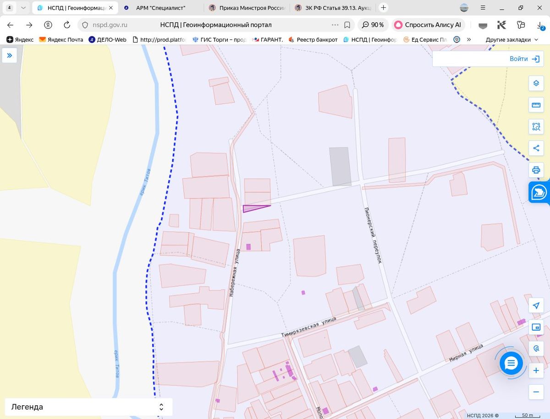This screenshot has width=550, height=419.
Task: Open the Яндекс Почта bookmark
Action: (61, 40)
